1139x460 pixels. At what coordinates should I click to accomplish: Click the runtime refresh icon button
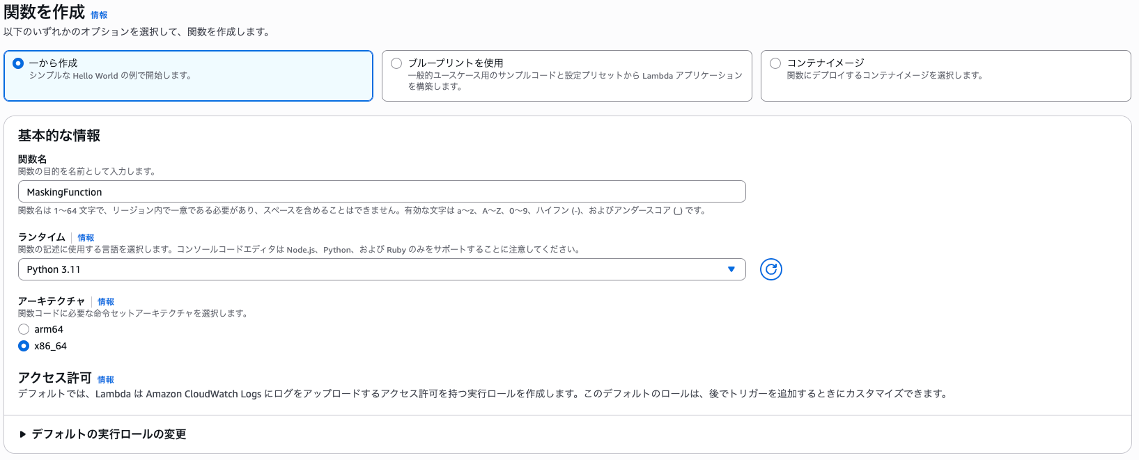click(771, 269)
